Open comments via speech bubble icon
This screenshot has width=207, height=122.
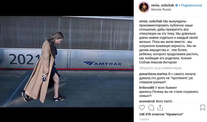[151, 108]
